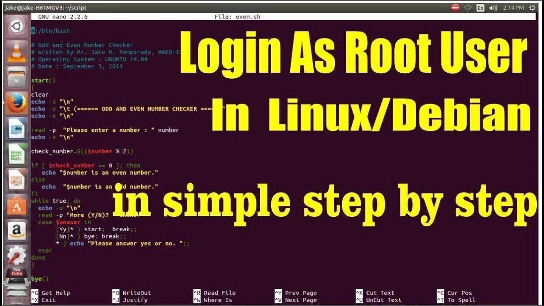Open Ubuntu Software Center icon

point(17,205)
